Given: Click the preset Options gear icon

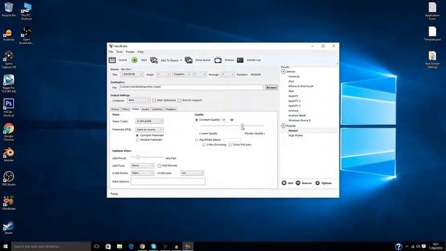Looking at the screenshot, I should [x=318, y=183].
